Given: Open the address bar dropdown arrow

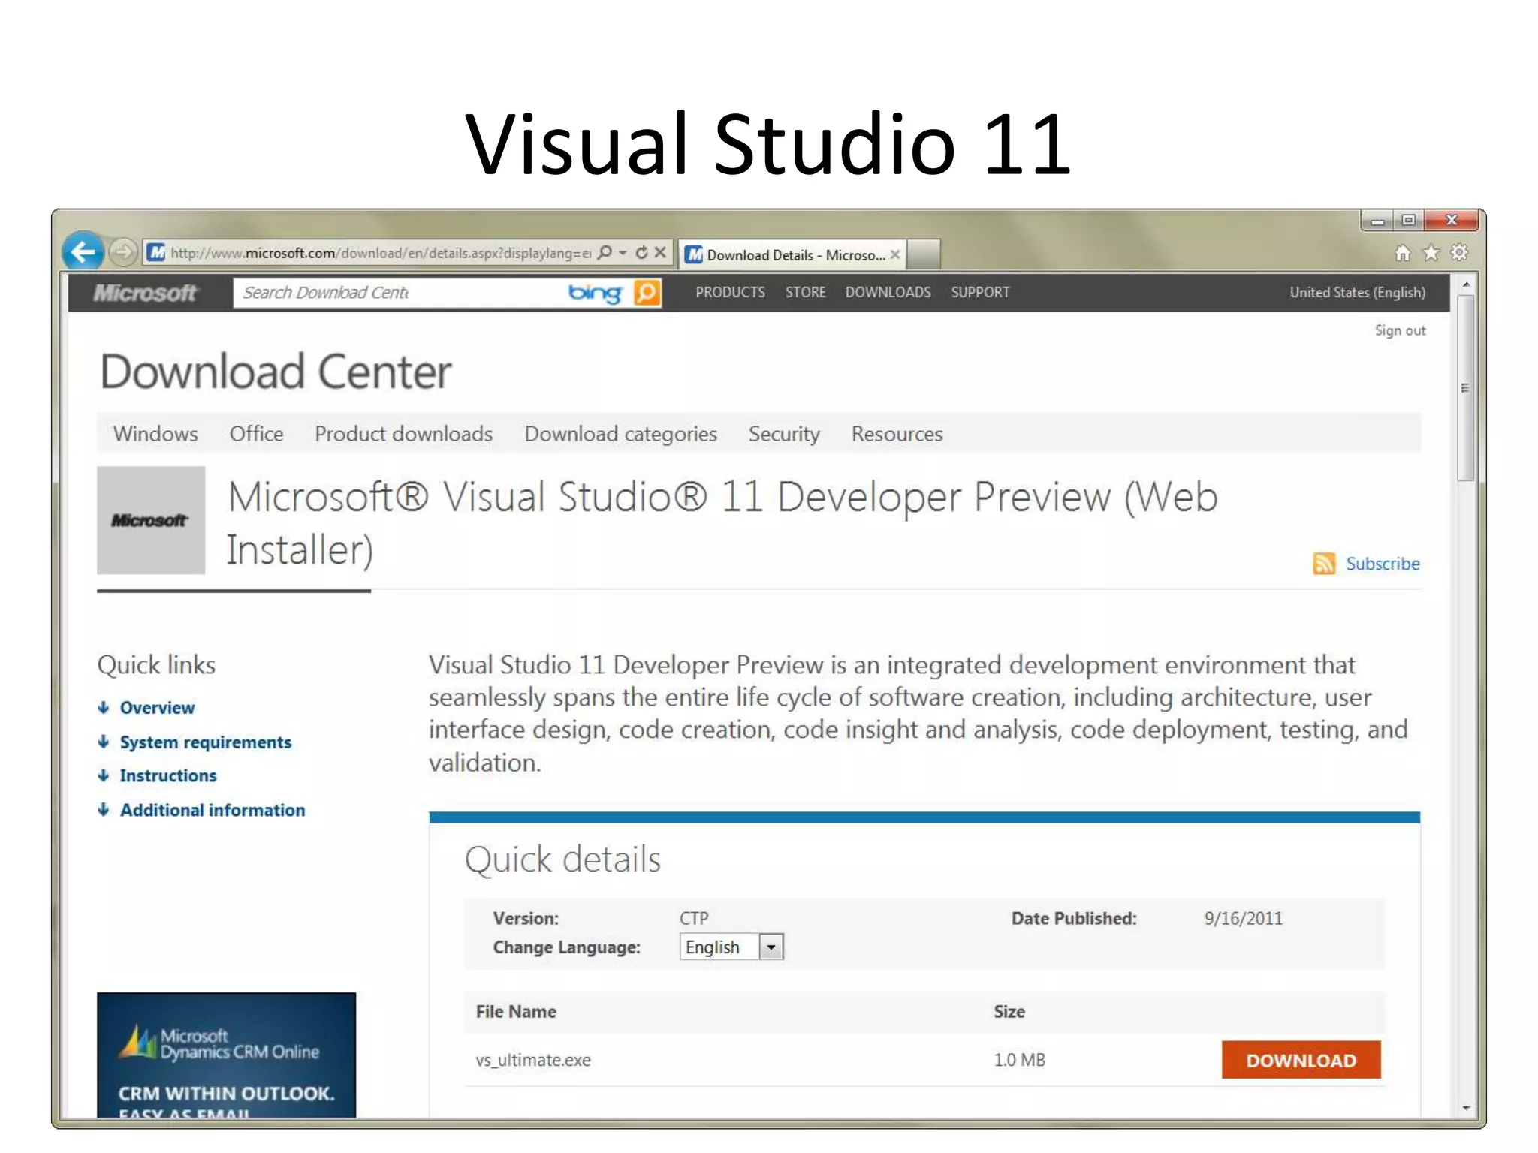Looking at the screenshot, I should tap(623, 253).
